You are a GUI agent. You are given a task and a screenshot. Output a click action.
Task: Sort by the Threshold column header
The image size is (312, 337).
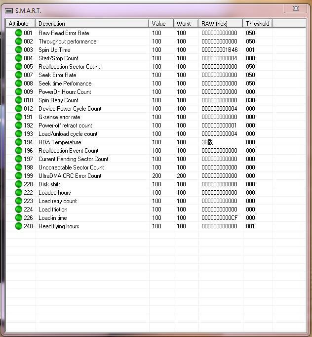pos(258,23)
